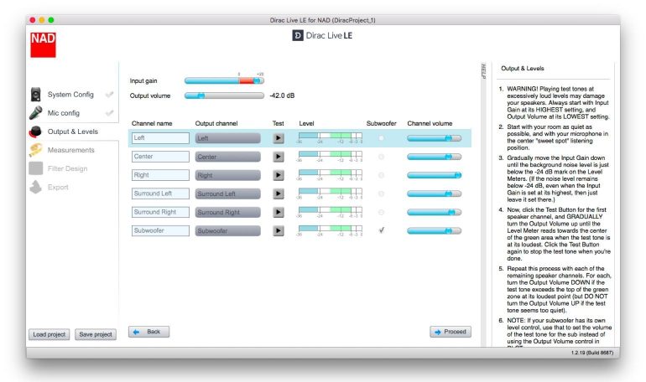
Task: Click the Measurements sidebar icon
Action: tap(35, 150)
